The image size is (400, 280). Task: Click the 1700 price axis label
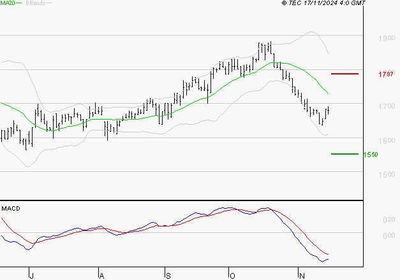coord(387,106)
